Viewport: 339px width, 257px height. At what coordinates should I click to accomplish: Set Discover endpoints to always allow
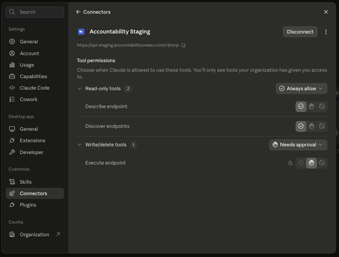coord(301,126)
